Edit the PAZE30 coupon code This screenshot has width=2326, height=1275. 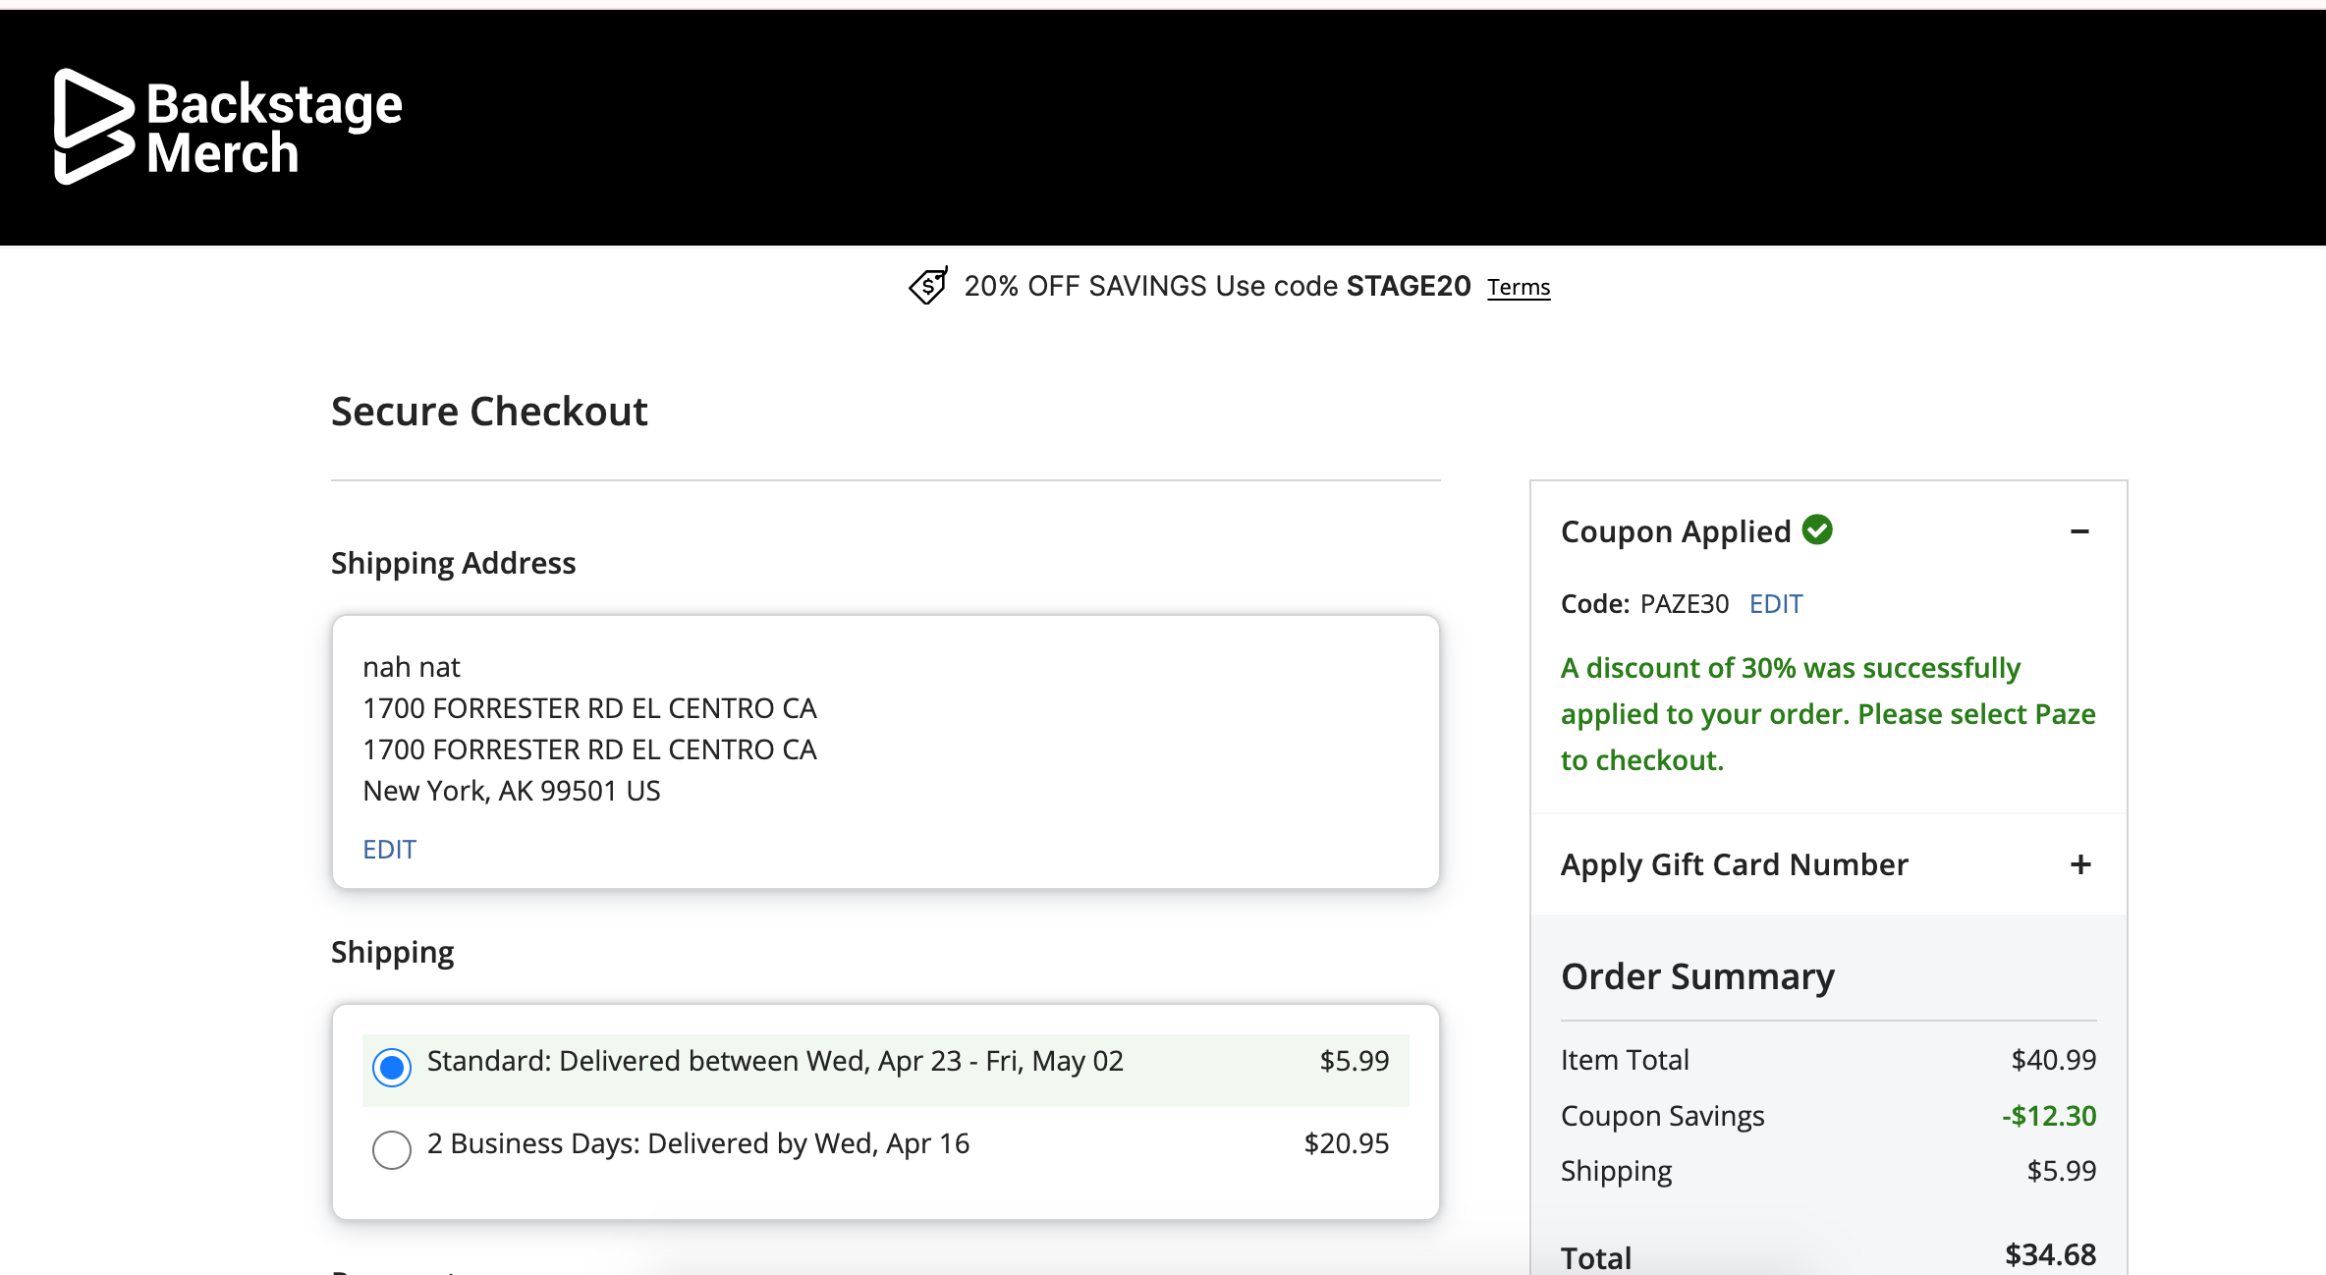pyautogui.click(x=1775, y=603)
